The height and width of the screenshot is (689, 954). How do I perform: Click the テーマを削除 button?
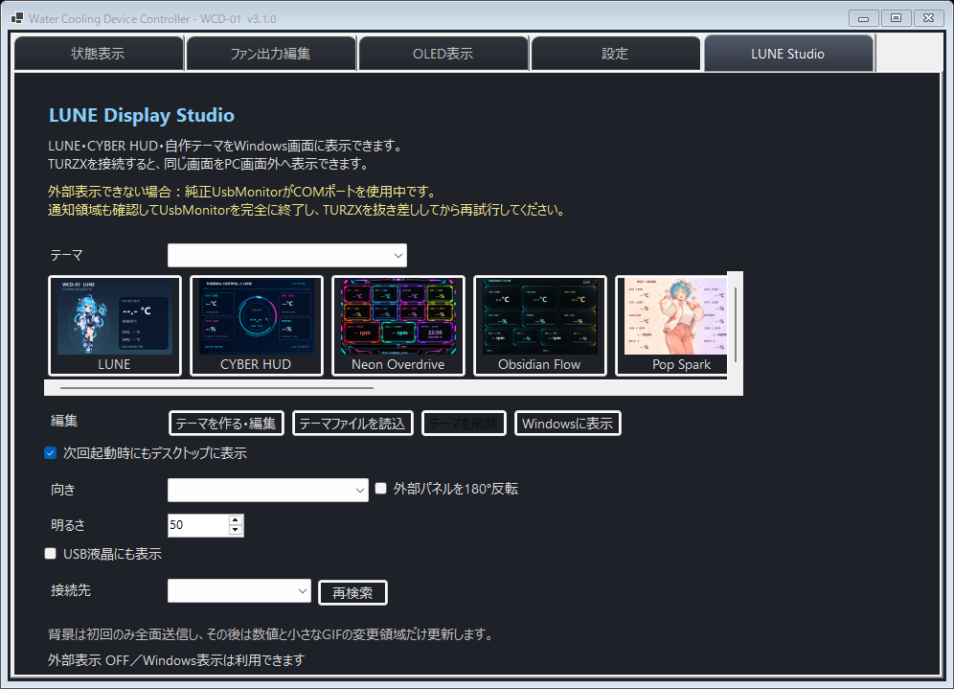coord(464,424)
